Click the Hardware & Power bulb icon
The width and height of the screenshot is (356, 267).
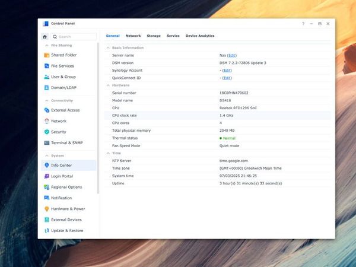(x=46, y=209)
